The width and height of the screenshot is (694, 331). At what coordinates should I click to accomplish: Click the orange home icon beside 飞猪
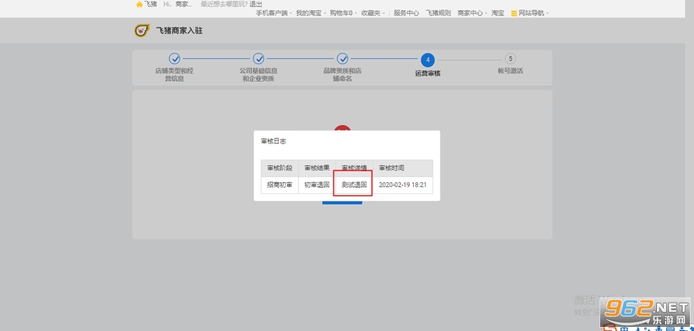point(139,4)
